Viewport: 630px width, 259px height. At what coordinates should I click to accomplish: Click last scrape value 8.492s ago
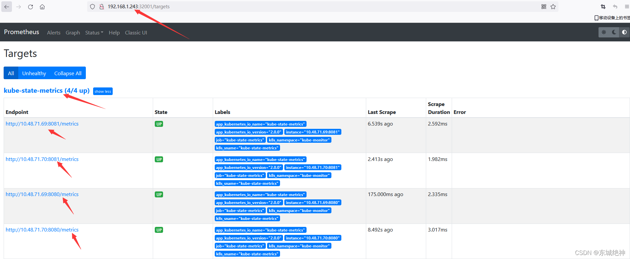pyautogui.click(x=380, y=230)
